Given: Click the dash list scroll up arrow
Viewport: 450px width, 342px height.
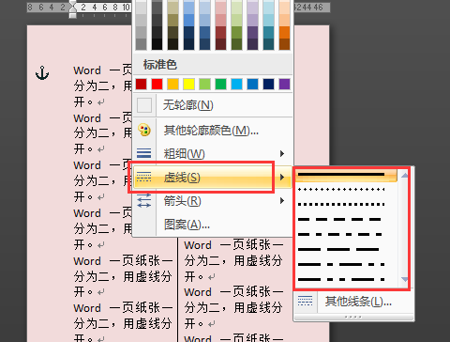Looking at the screenshot, I should tap(405, 176).
